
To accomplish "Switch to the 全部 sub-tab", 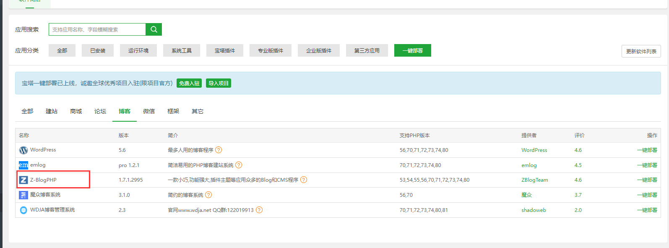I will pyautogui.click(x=27, y=111).
